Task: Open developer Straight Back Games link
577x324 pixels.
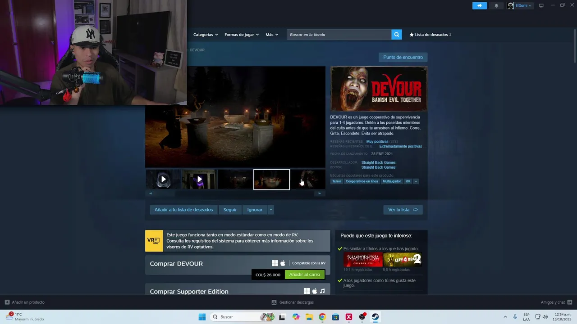Action: tap(378, 162)
